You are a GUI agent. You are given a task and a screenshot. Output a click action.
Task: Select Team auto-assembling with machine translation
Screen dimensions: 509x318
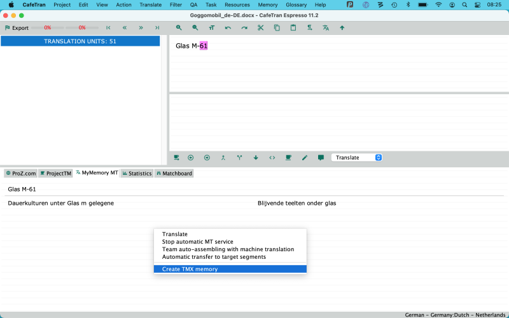230,249
